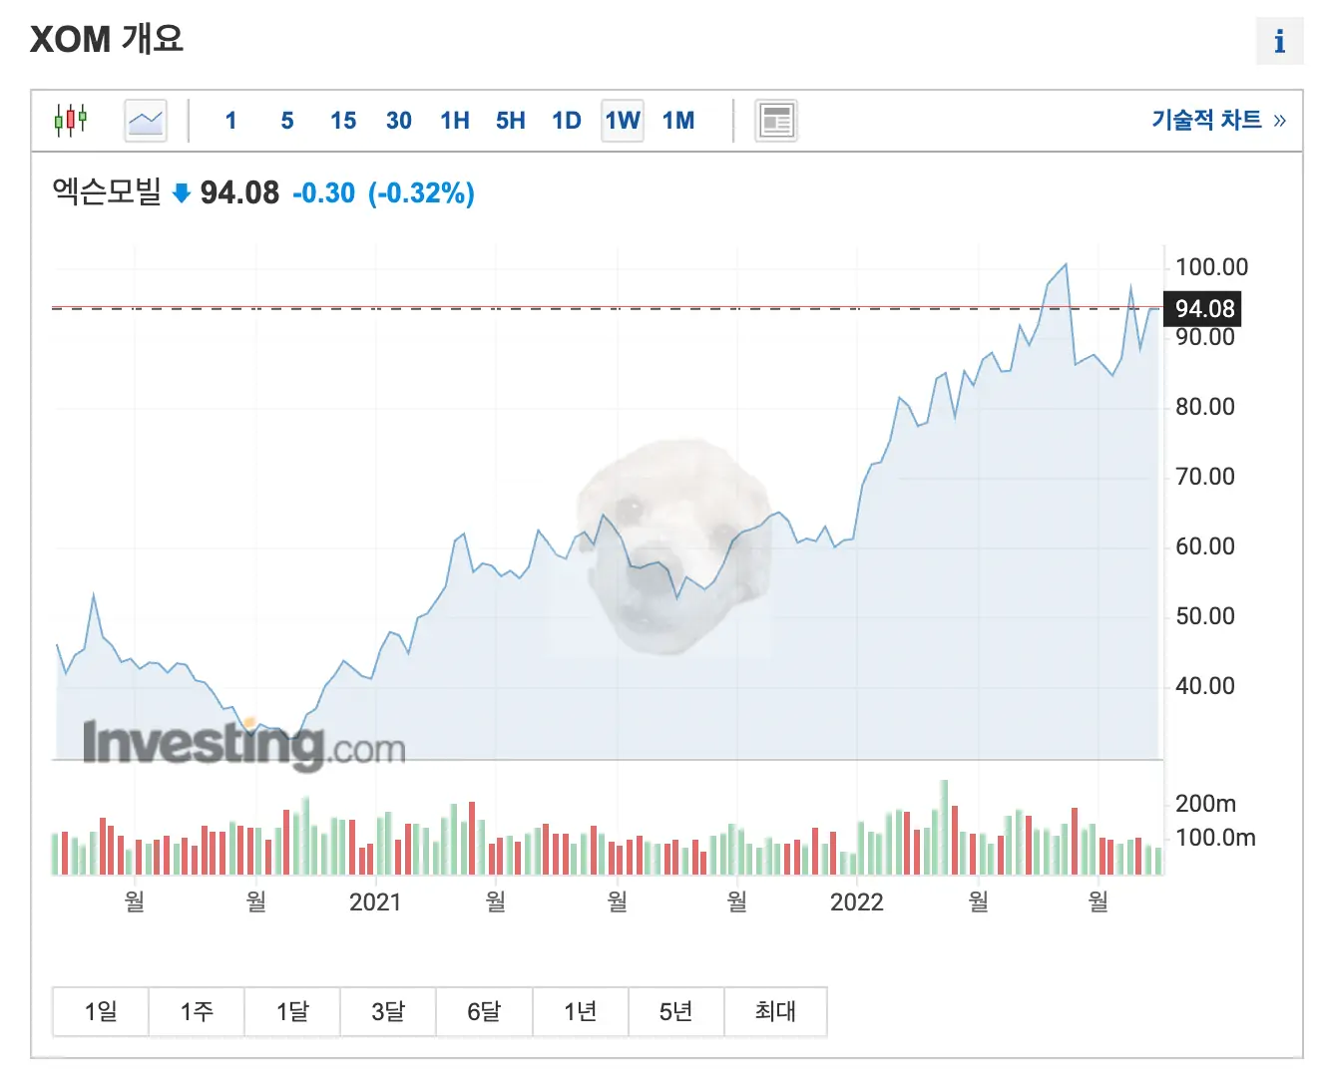Click the 5년 range button

[676, 1011]
